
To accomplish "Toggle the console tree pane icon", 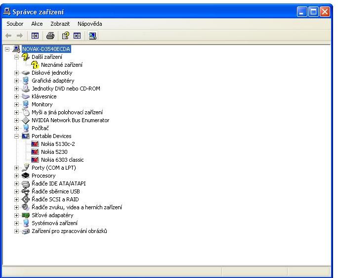I will coord(35,36).
